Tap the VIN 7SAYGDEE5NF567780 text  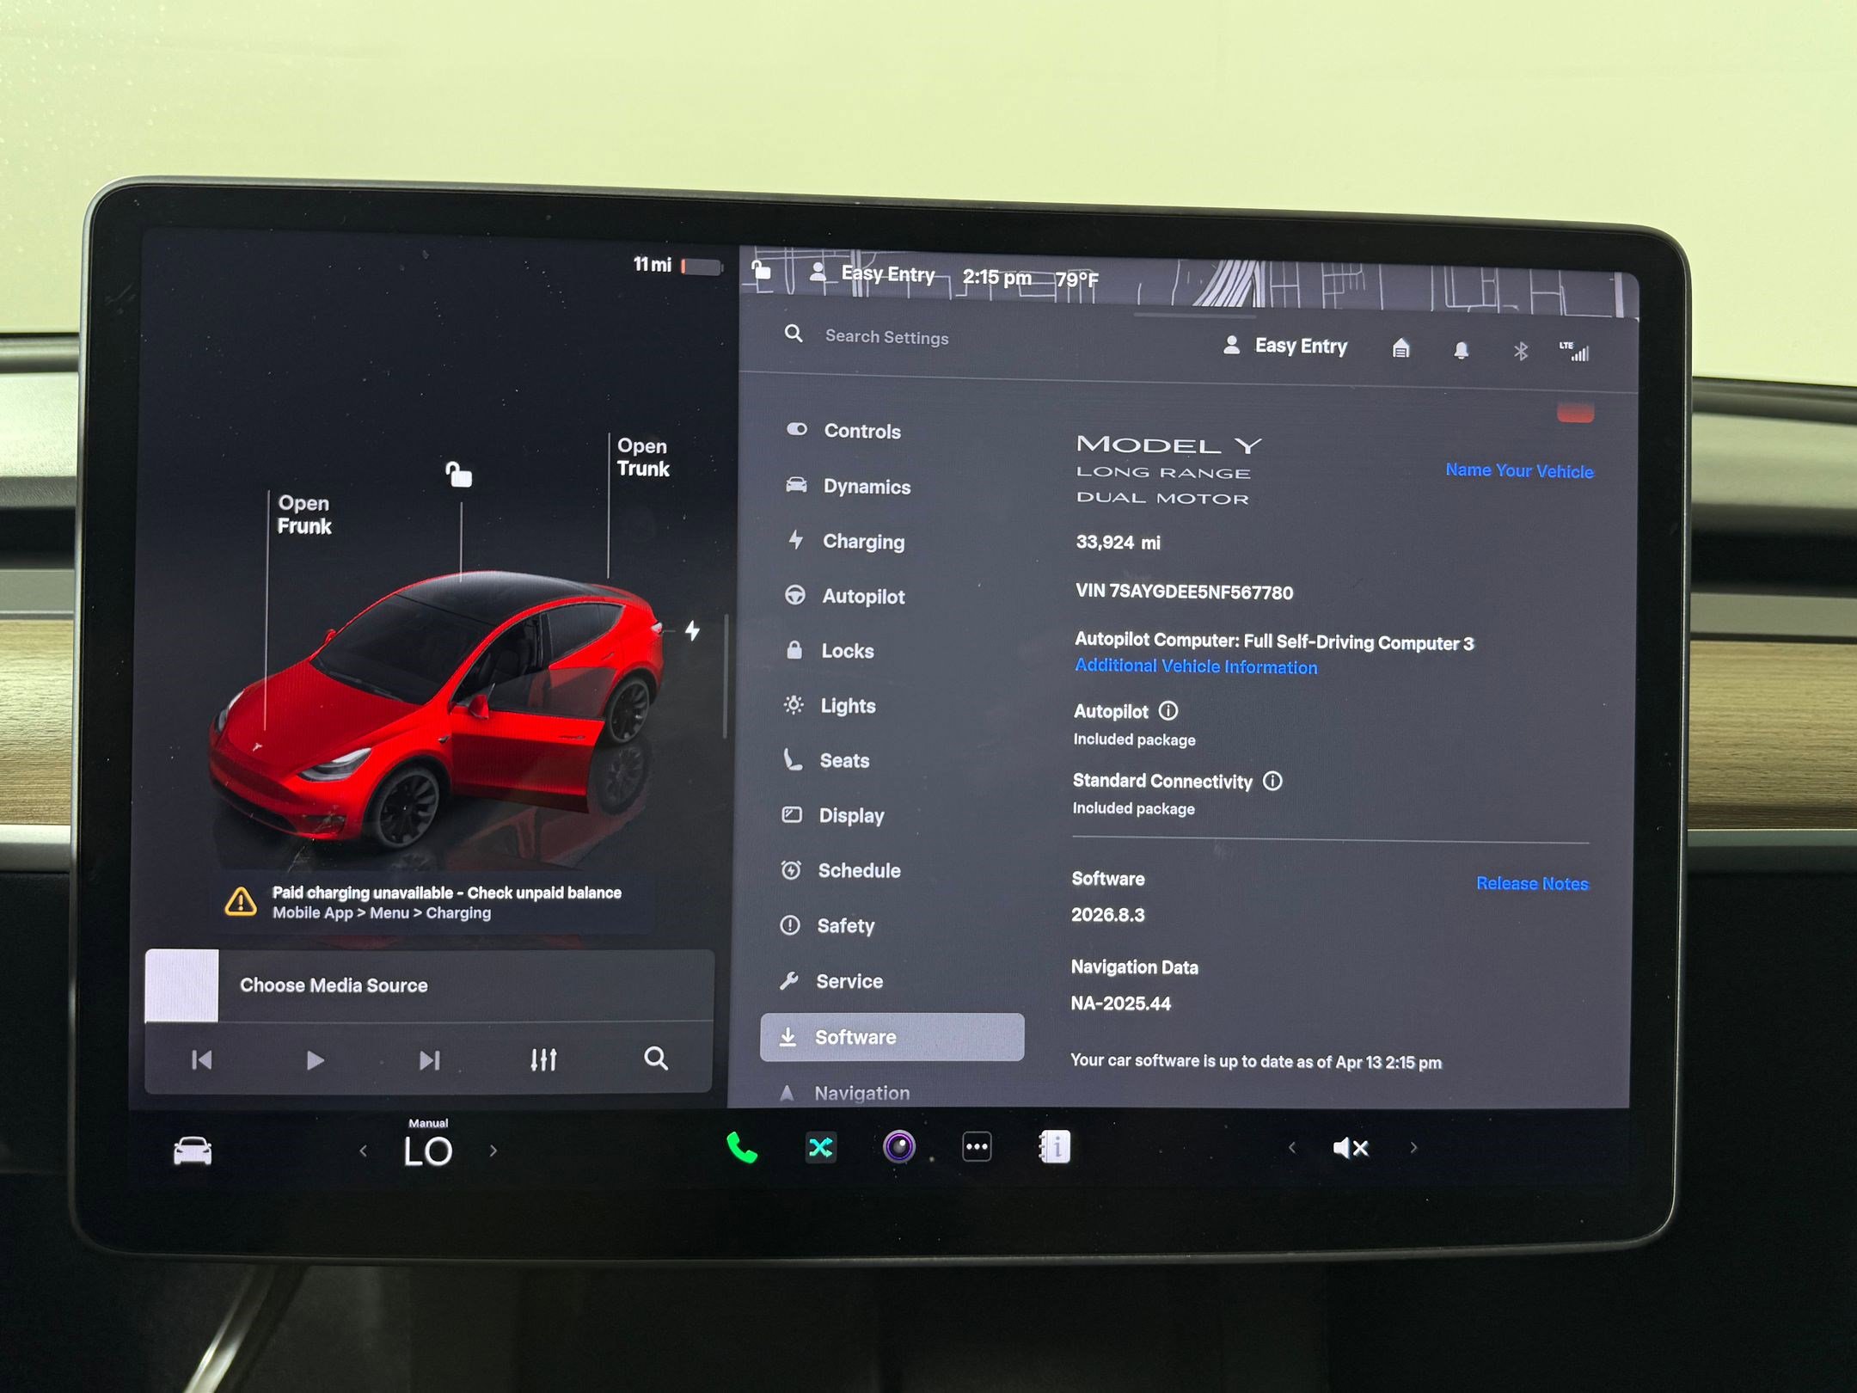(1184, 592)
